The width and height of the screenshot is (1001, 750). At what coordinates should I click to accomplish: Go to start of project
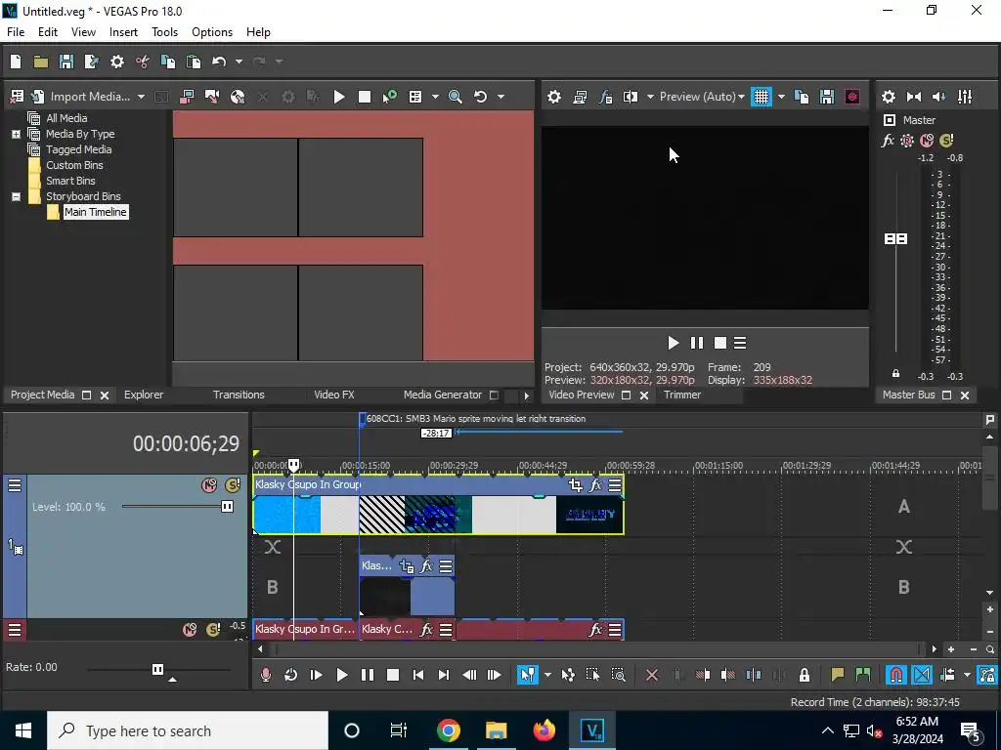418,675
